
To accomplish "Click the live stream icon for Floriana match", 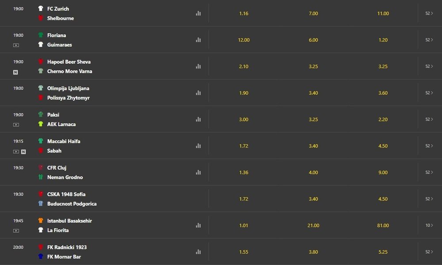I will click(x=16, y=45).
